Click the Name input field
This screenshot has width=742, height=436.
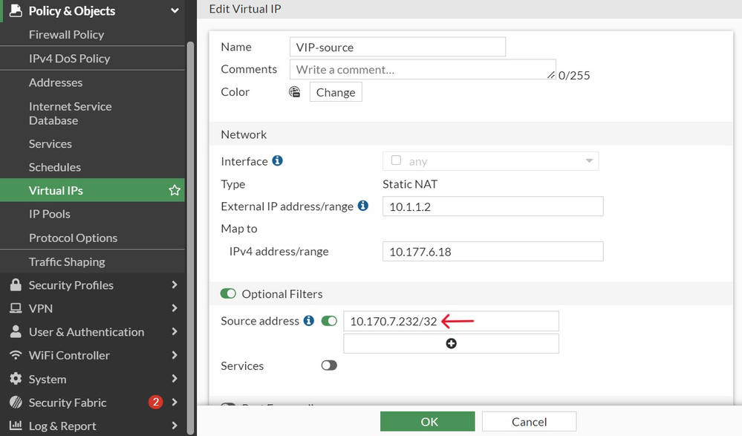click(x=397, y=48)
